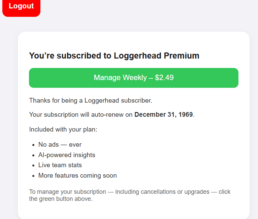Image resolution: width=258 pixels, height=219 pixels.
Task: Click bullet dot beside "No ads — ever"
Action: (x=33, y=145)
